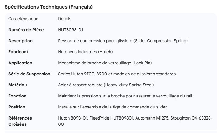Click the part number value HUT8098-01

coord(71,30)
